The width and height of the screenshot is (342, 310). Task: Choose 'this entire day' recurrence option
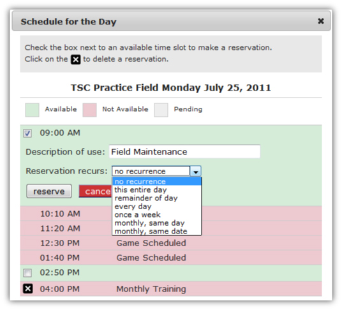[x=156, y=189]
